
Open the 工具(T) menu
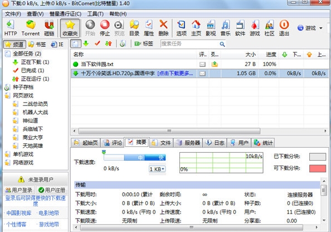click(95, 14)
